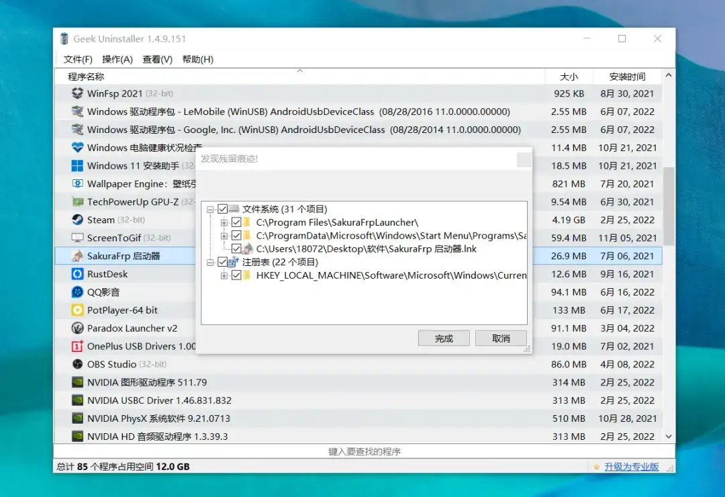The width and height of the screenshot is (725, 497).
Task: Expand the C:\Program Files\SakuraFrpLauncher tree node
Action: pos(224,222)
